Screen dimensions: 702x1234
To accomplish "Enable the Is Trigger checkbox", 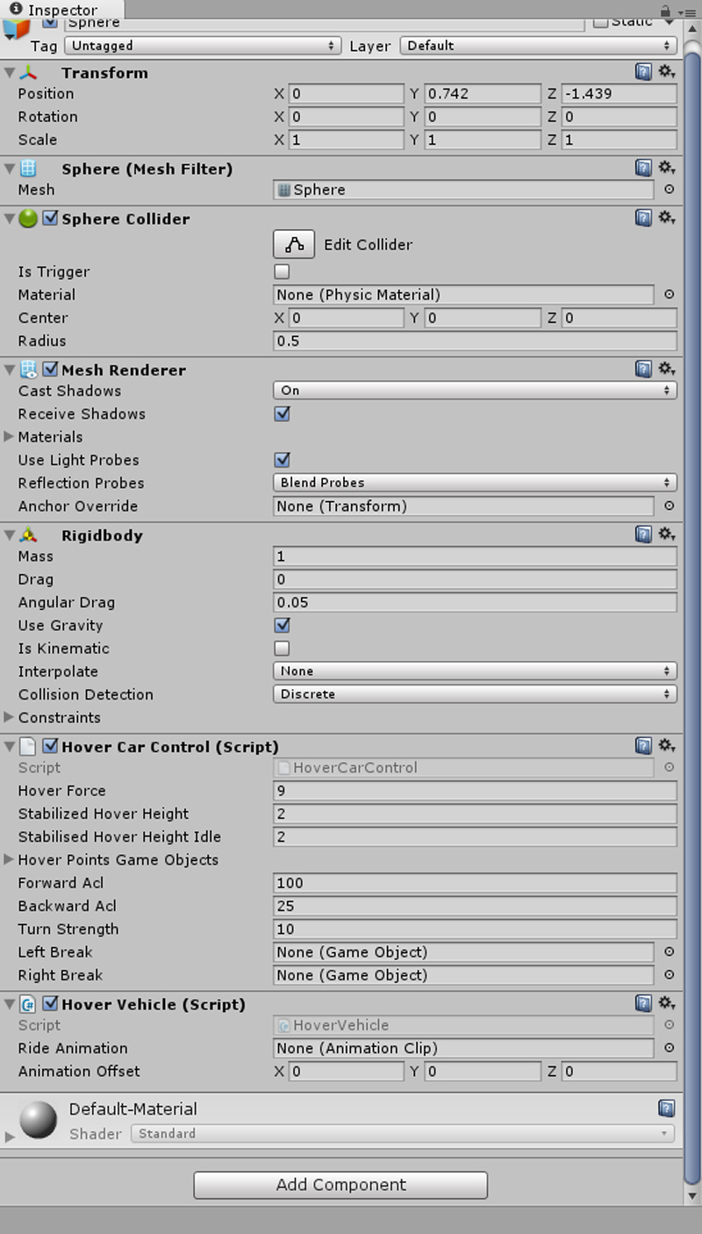I will click(282, 272).
